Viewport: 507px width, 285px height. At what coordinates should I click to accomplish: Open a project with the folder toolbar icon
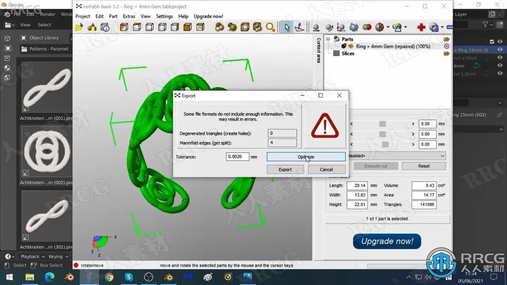[79, 27]
